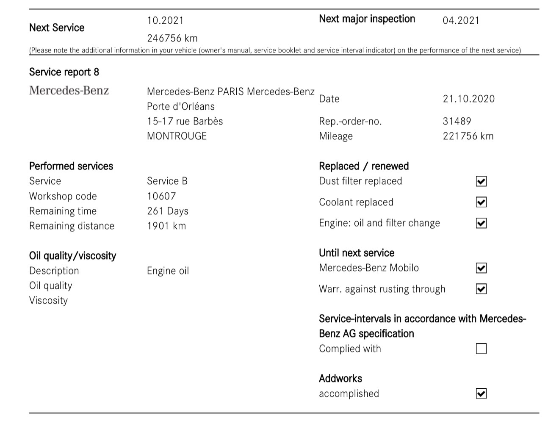
Task: Click the 1901 km value
Action: coord(166,226)
